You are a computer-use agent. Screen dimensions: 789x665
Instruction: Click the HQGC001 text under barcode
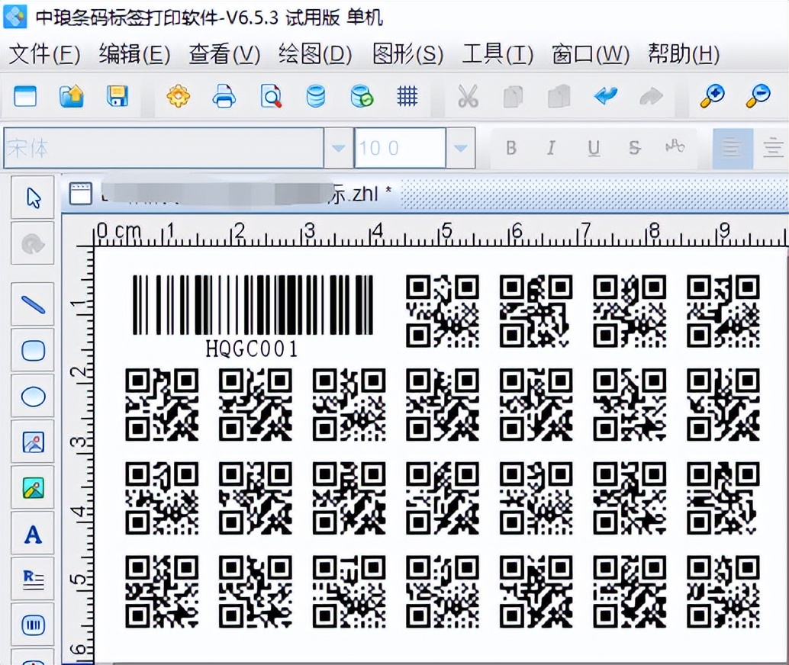click(252, 348)
